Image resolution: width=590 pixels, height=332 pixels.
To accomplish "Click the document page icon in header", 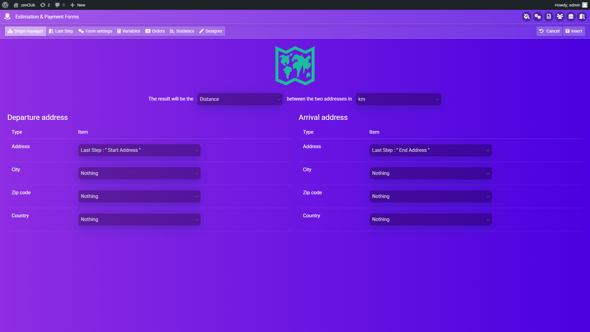I will pyautogui.click(x=549, y=17).
